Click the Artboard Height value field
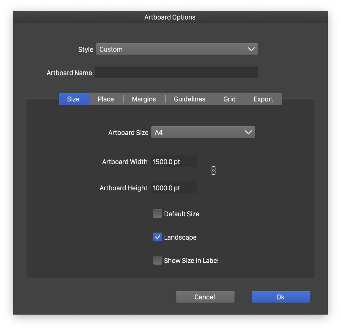The width and height of the screenshot is (341, 330). [174, 188]
